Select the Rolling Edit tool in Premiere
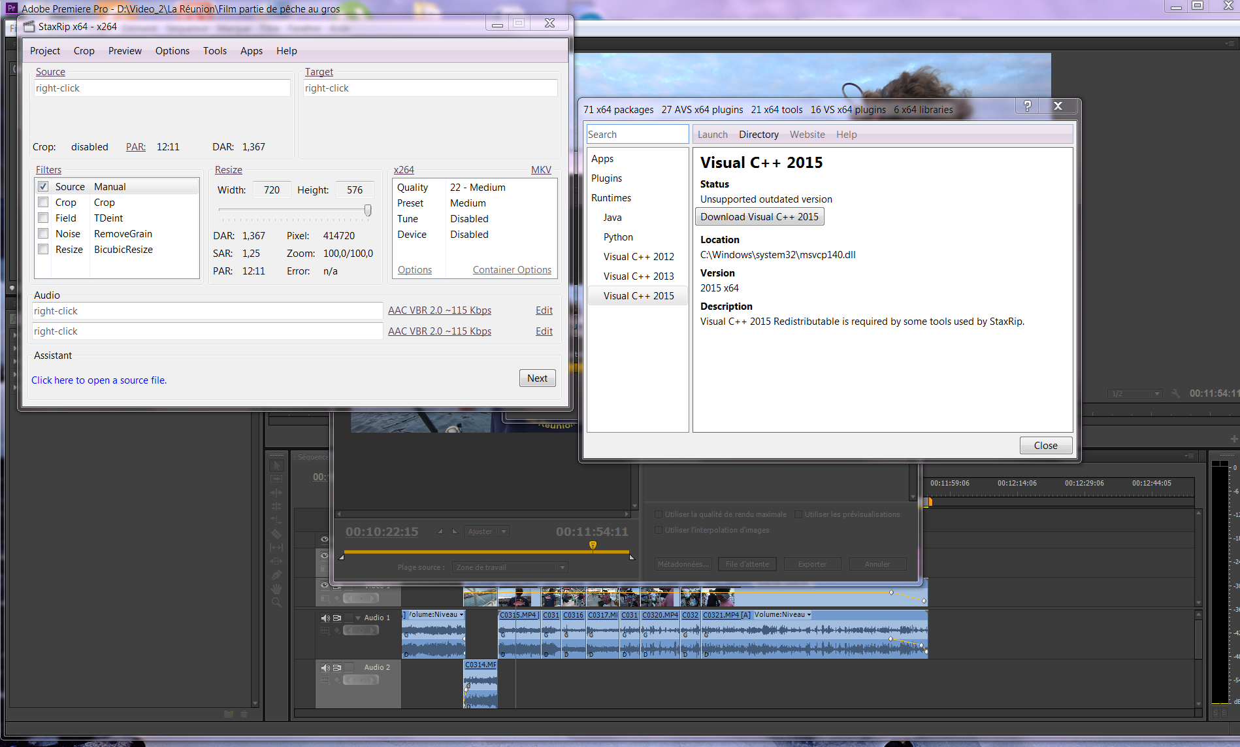 [x=276, y=506]
